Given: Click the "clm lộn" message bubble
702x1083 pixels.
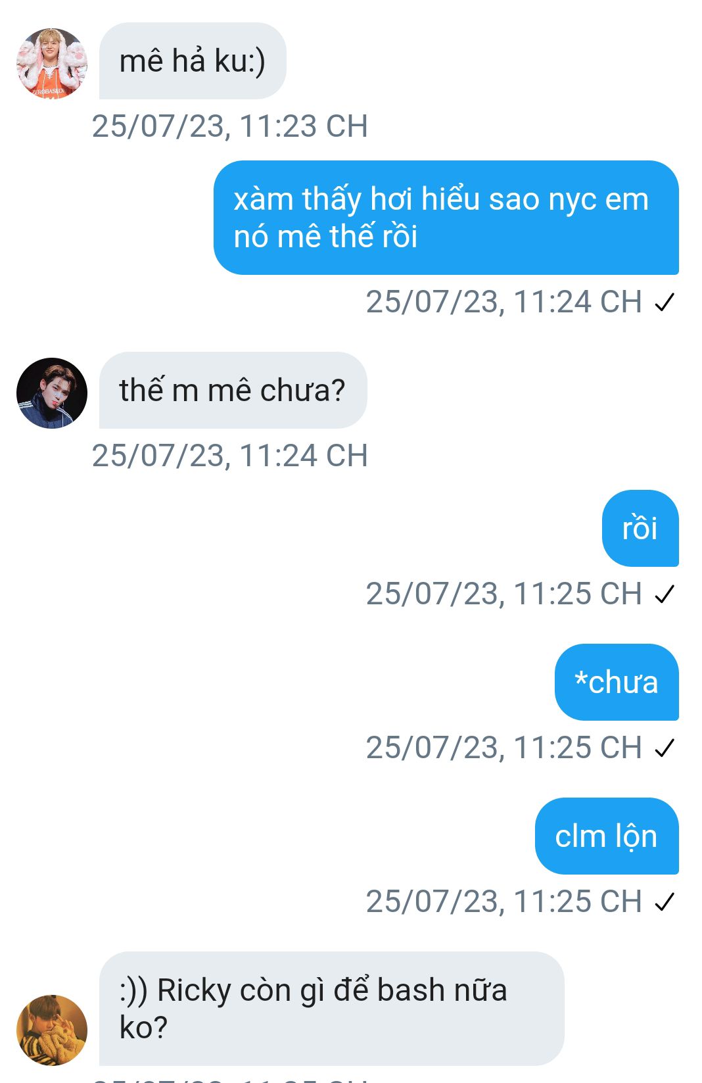Looking at the screenshot, I should (606, 836).
